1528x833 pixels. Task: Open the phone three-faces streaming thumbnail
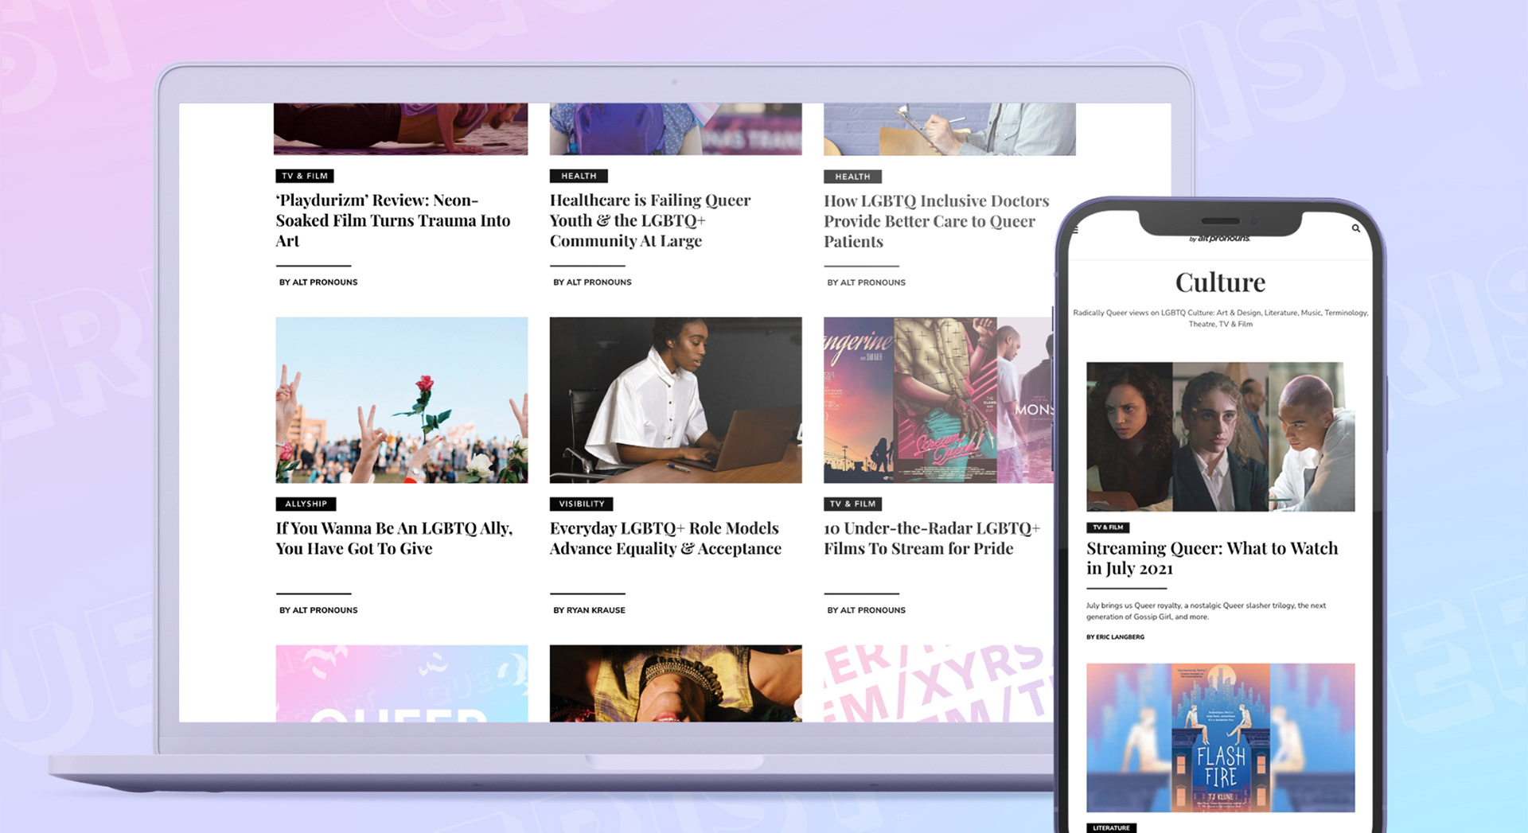[1220, 437]
